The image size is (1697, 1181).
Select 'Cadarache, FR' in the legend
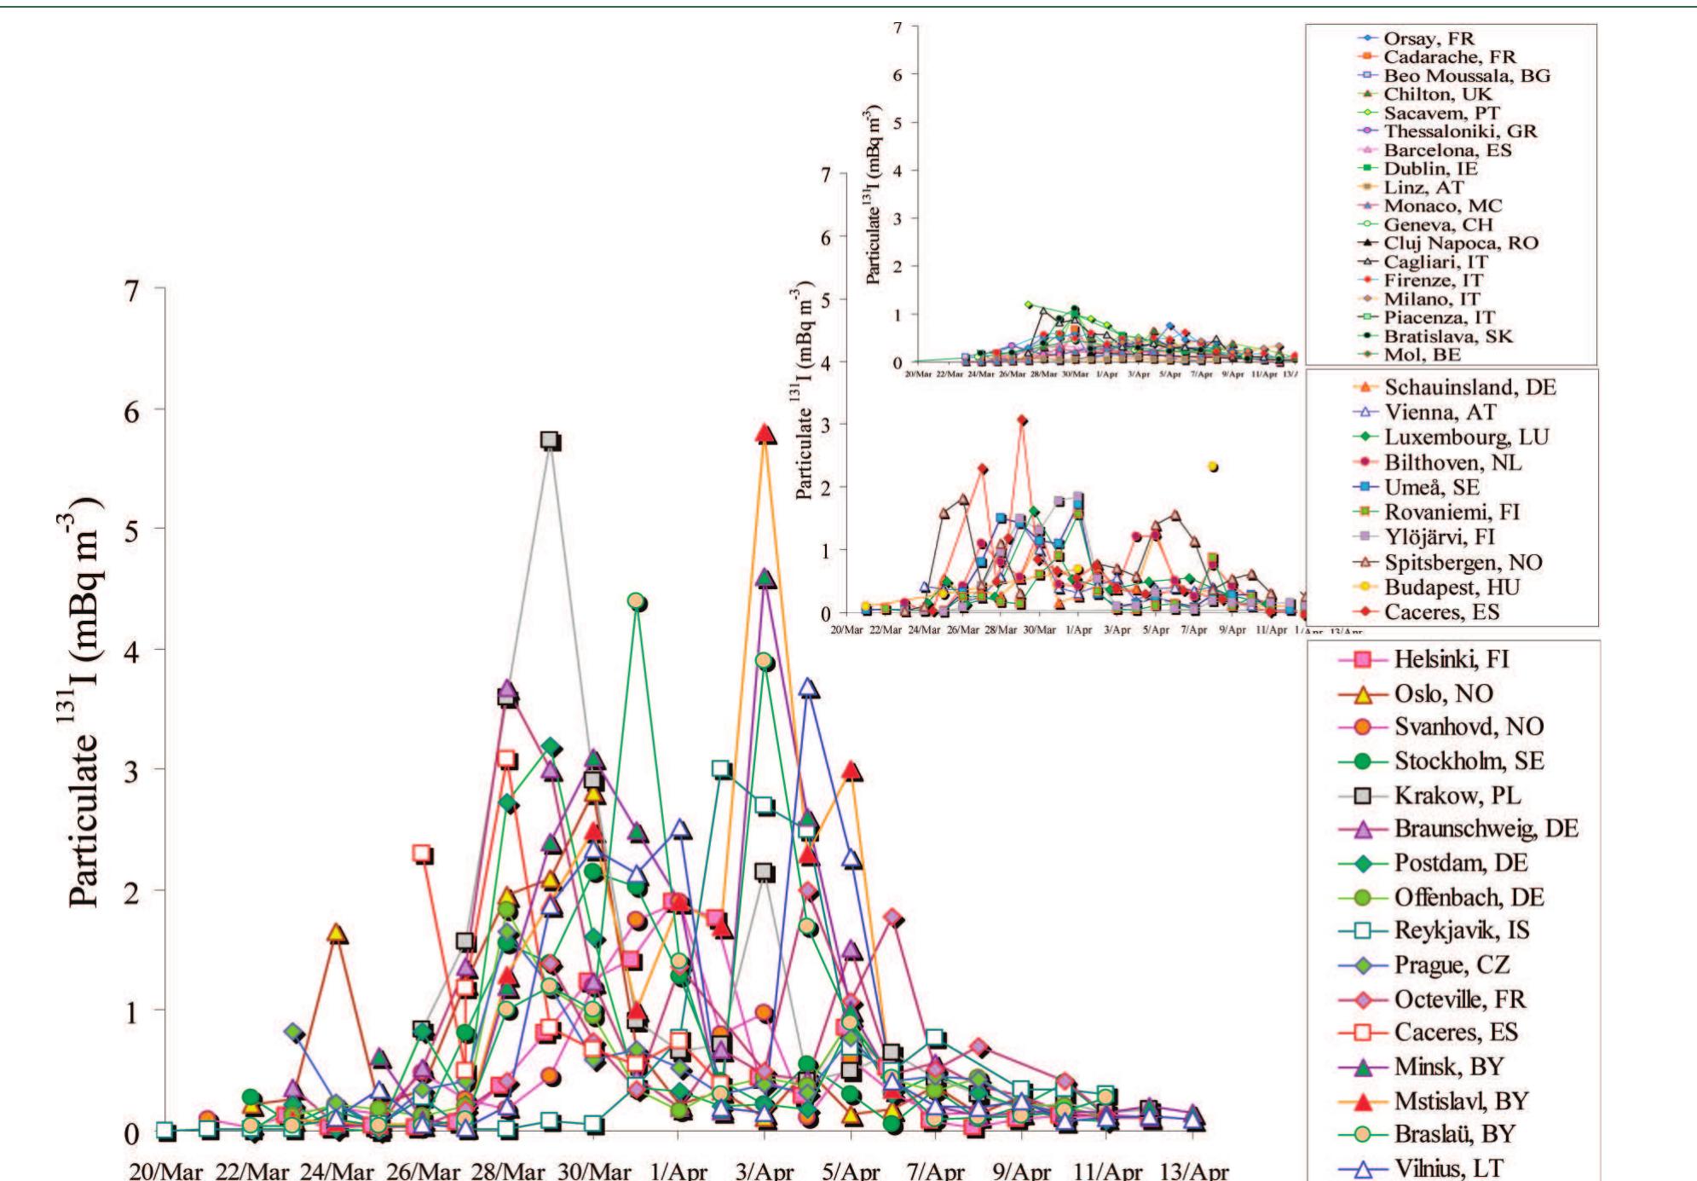pyautogui.click(x=1436, y=57)
